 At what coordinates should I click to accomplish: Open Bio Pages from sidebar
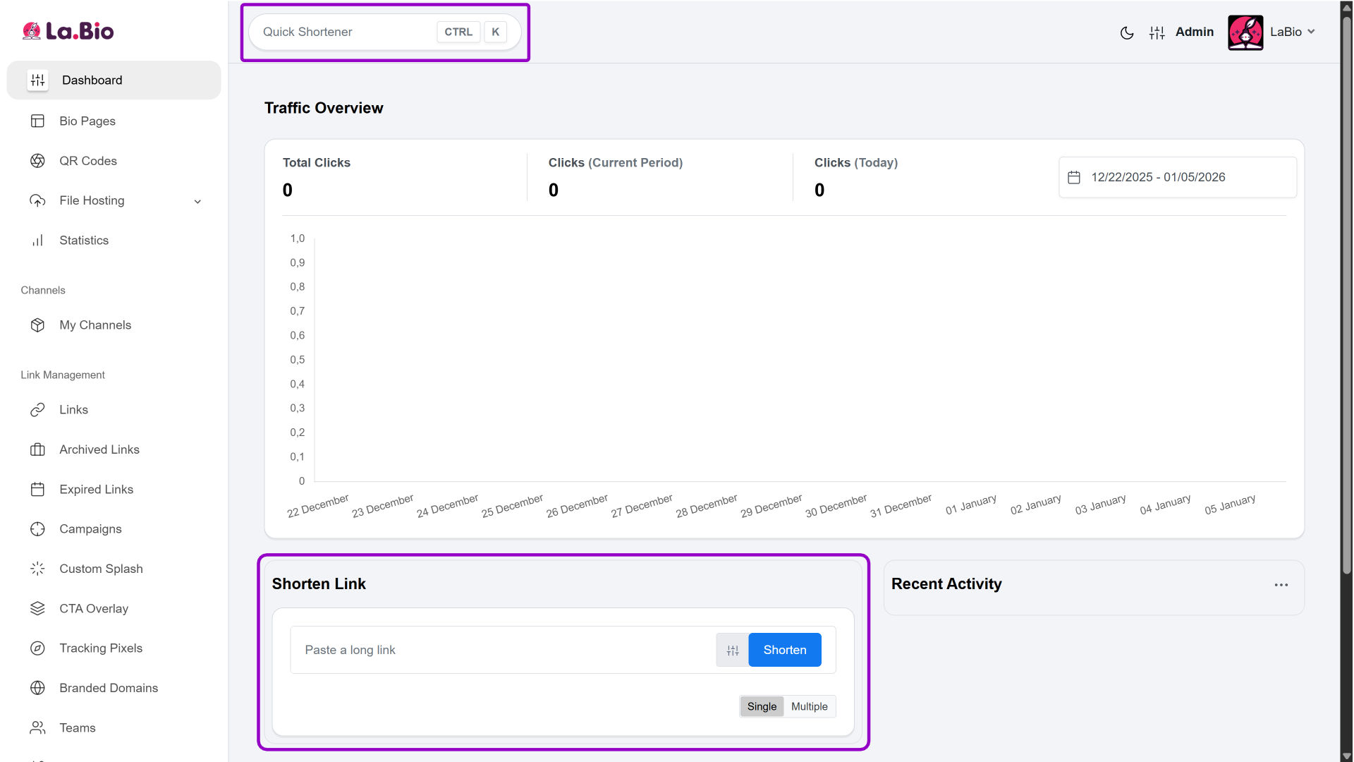point(87,121)
